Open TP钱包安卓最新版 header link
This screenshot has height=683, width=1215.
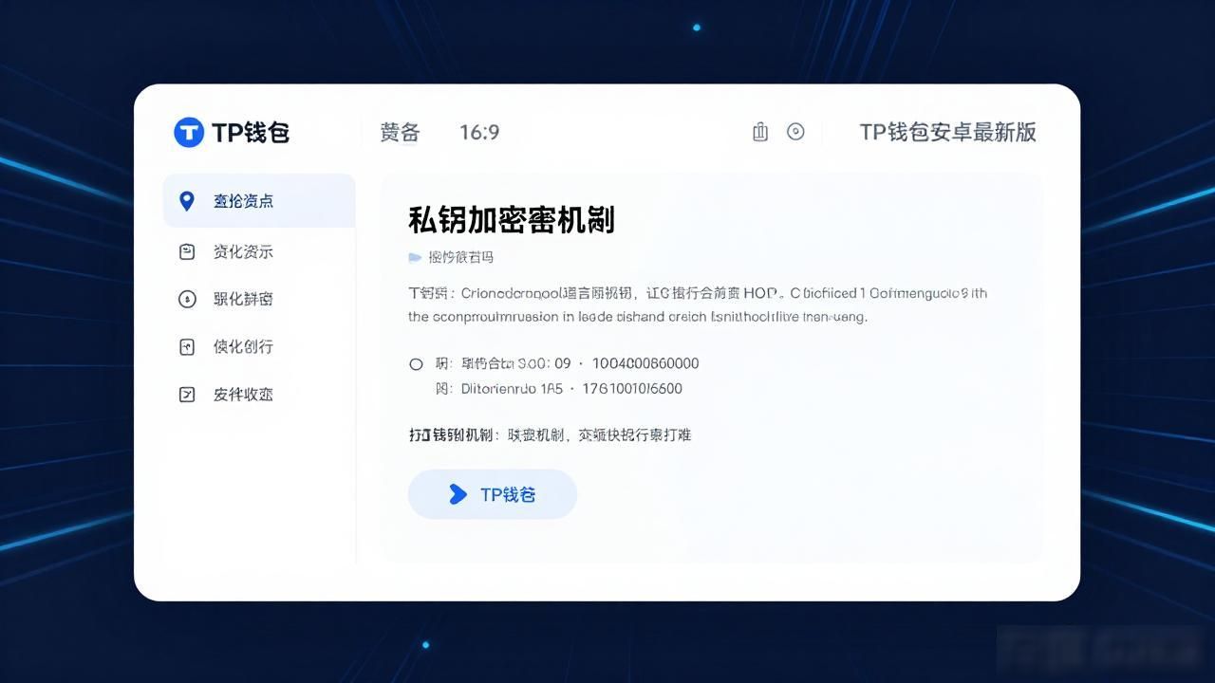coord(947,133)
